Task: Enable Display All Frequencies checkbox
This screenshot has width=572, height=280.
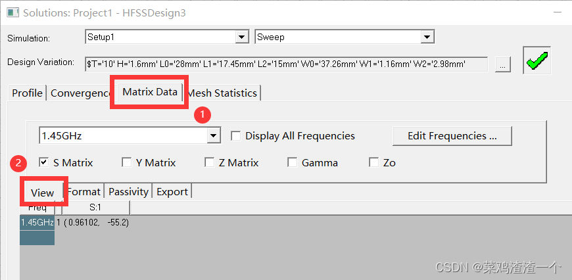Action: pos(236,136)
